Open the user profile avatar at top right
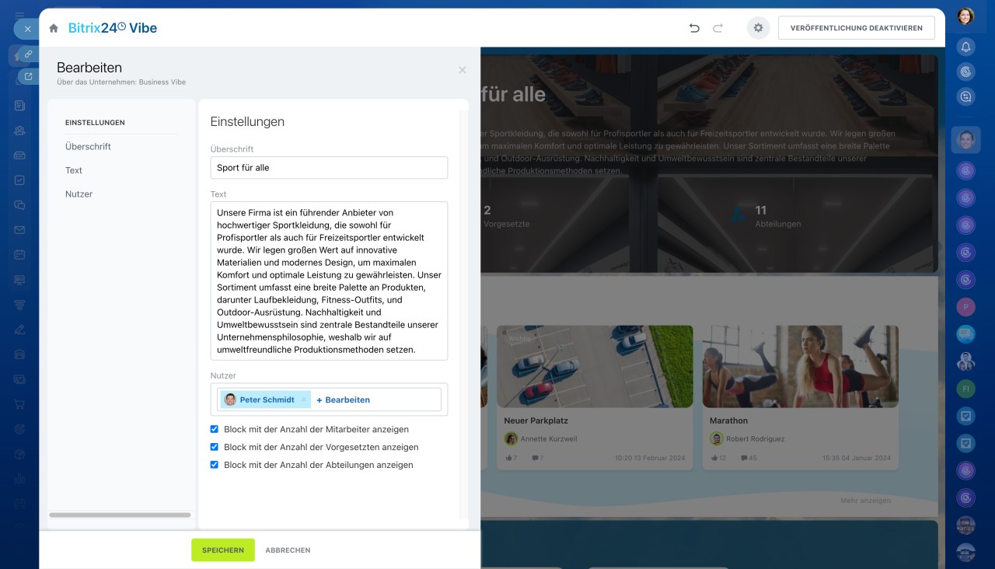 click(965, 16)
